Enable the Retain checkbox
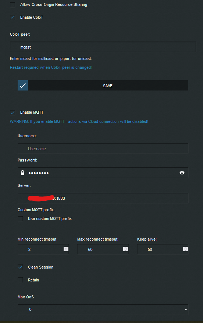The image size is (203, 323). pyautogui.click(x=20, y=280)
